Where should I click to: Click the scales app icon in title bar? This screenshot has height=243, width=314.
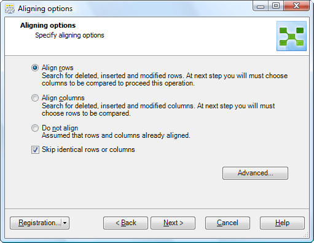[x=10, y=9]
